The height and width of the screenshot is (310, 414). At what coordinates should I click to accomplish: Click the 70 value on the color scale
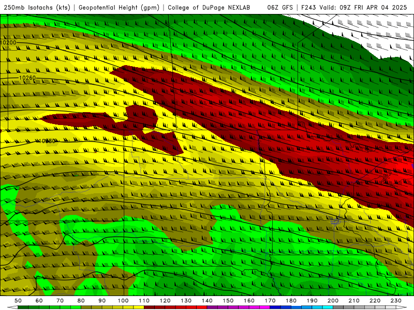pyautogui.click(x=60, y=301)
